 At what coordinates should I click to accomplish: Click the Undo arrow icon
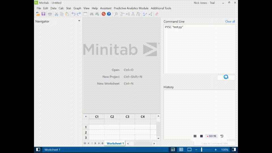pos(73,14)
